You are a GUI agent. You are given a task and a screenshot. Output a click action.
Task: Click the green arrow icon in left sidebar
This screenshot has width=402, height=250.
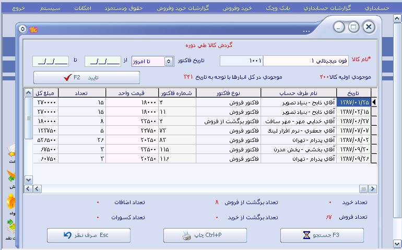[x=10, y=176]
